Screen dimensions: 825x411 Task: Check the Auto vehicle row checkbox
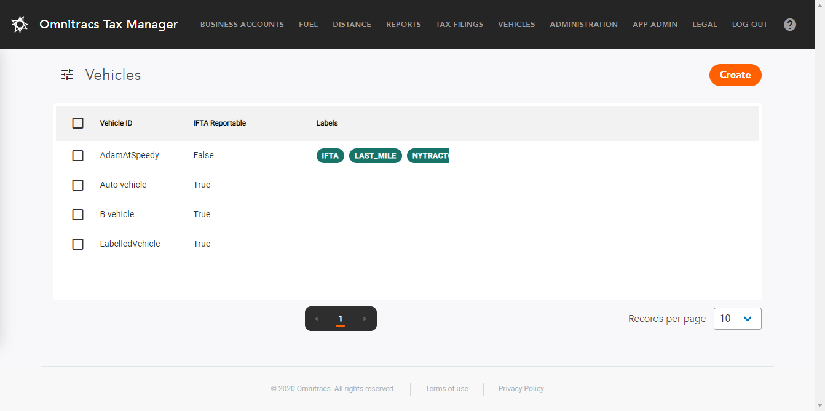pos(77,185)
